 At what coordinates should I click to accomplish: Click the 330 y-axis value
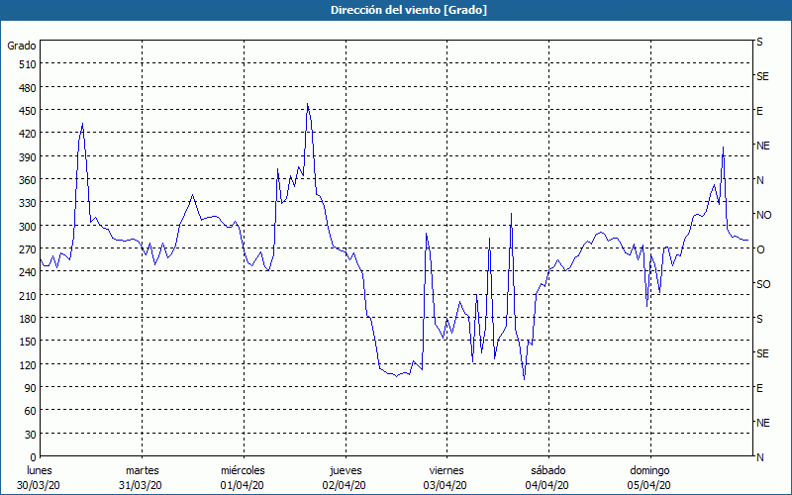pyautogui.click(x=28, y=203)
